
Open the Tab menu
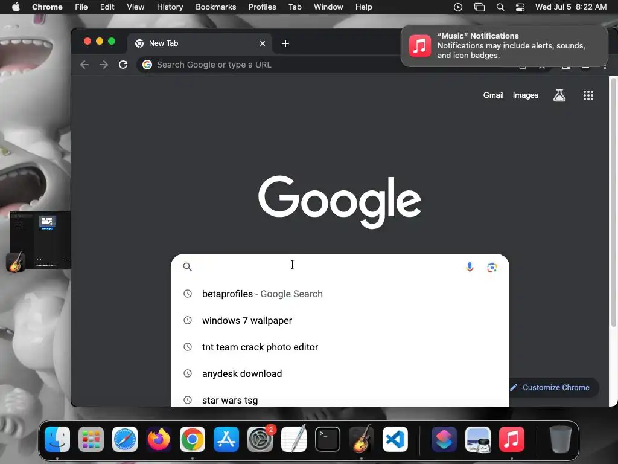[295, 7]
